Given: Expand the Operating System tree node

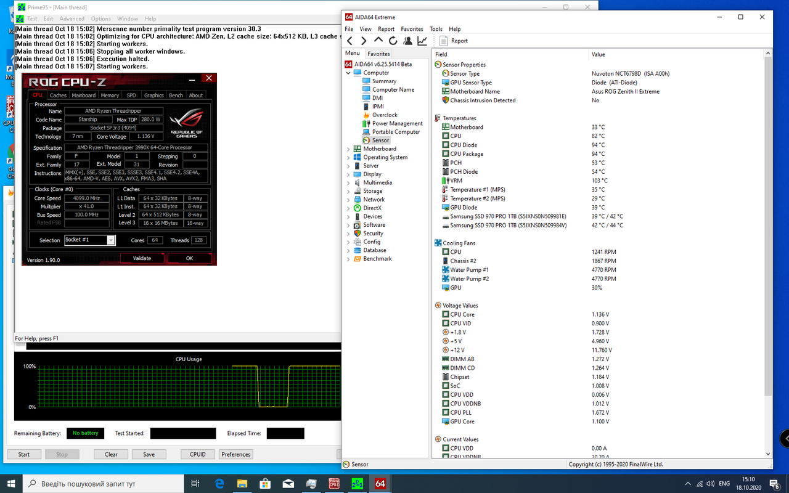Looking at the screenshot, I should pos(348,157).
